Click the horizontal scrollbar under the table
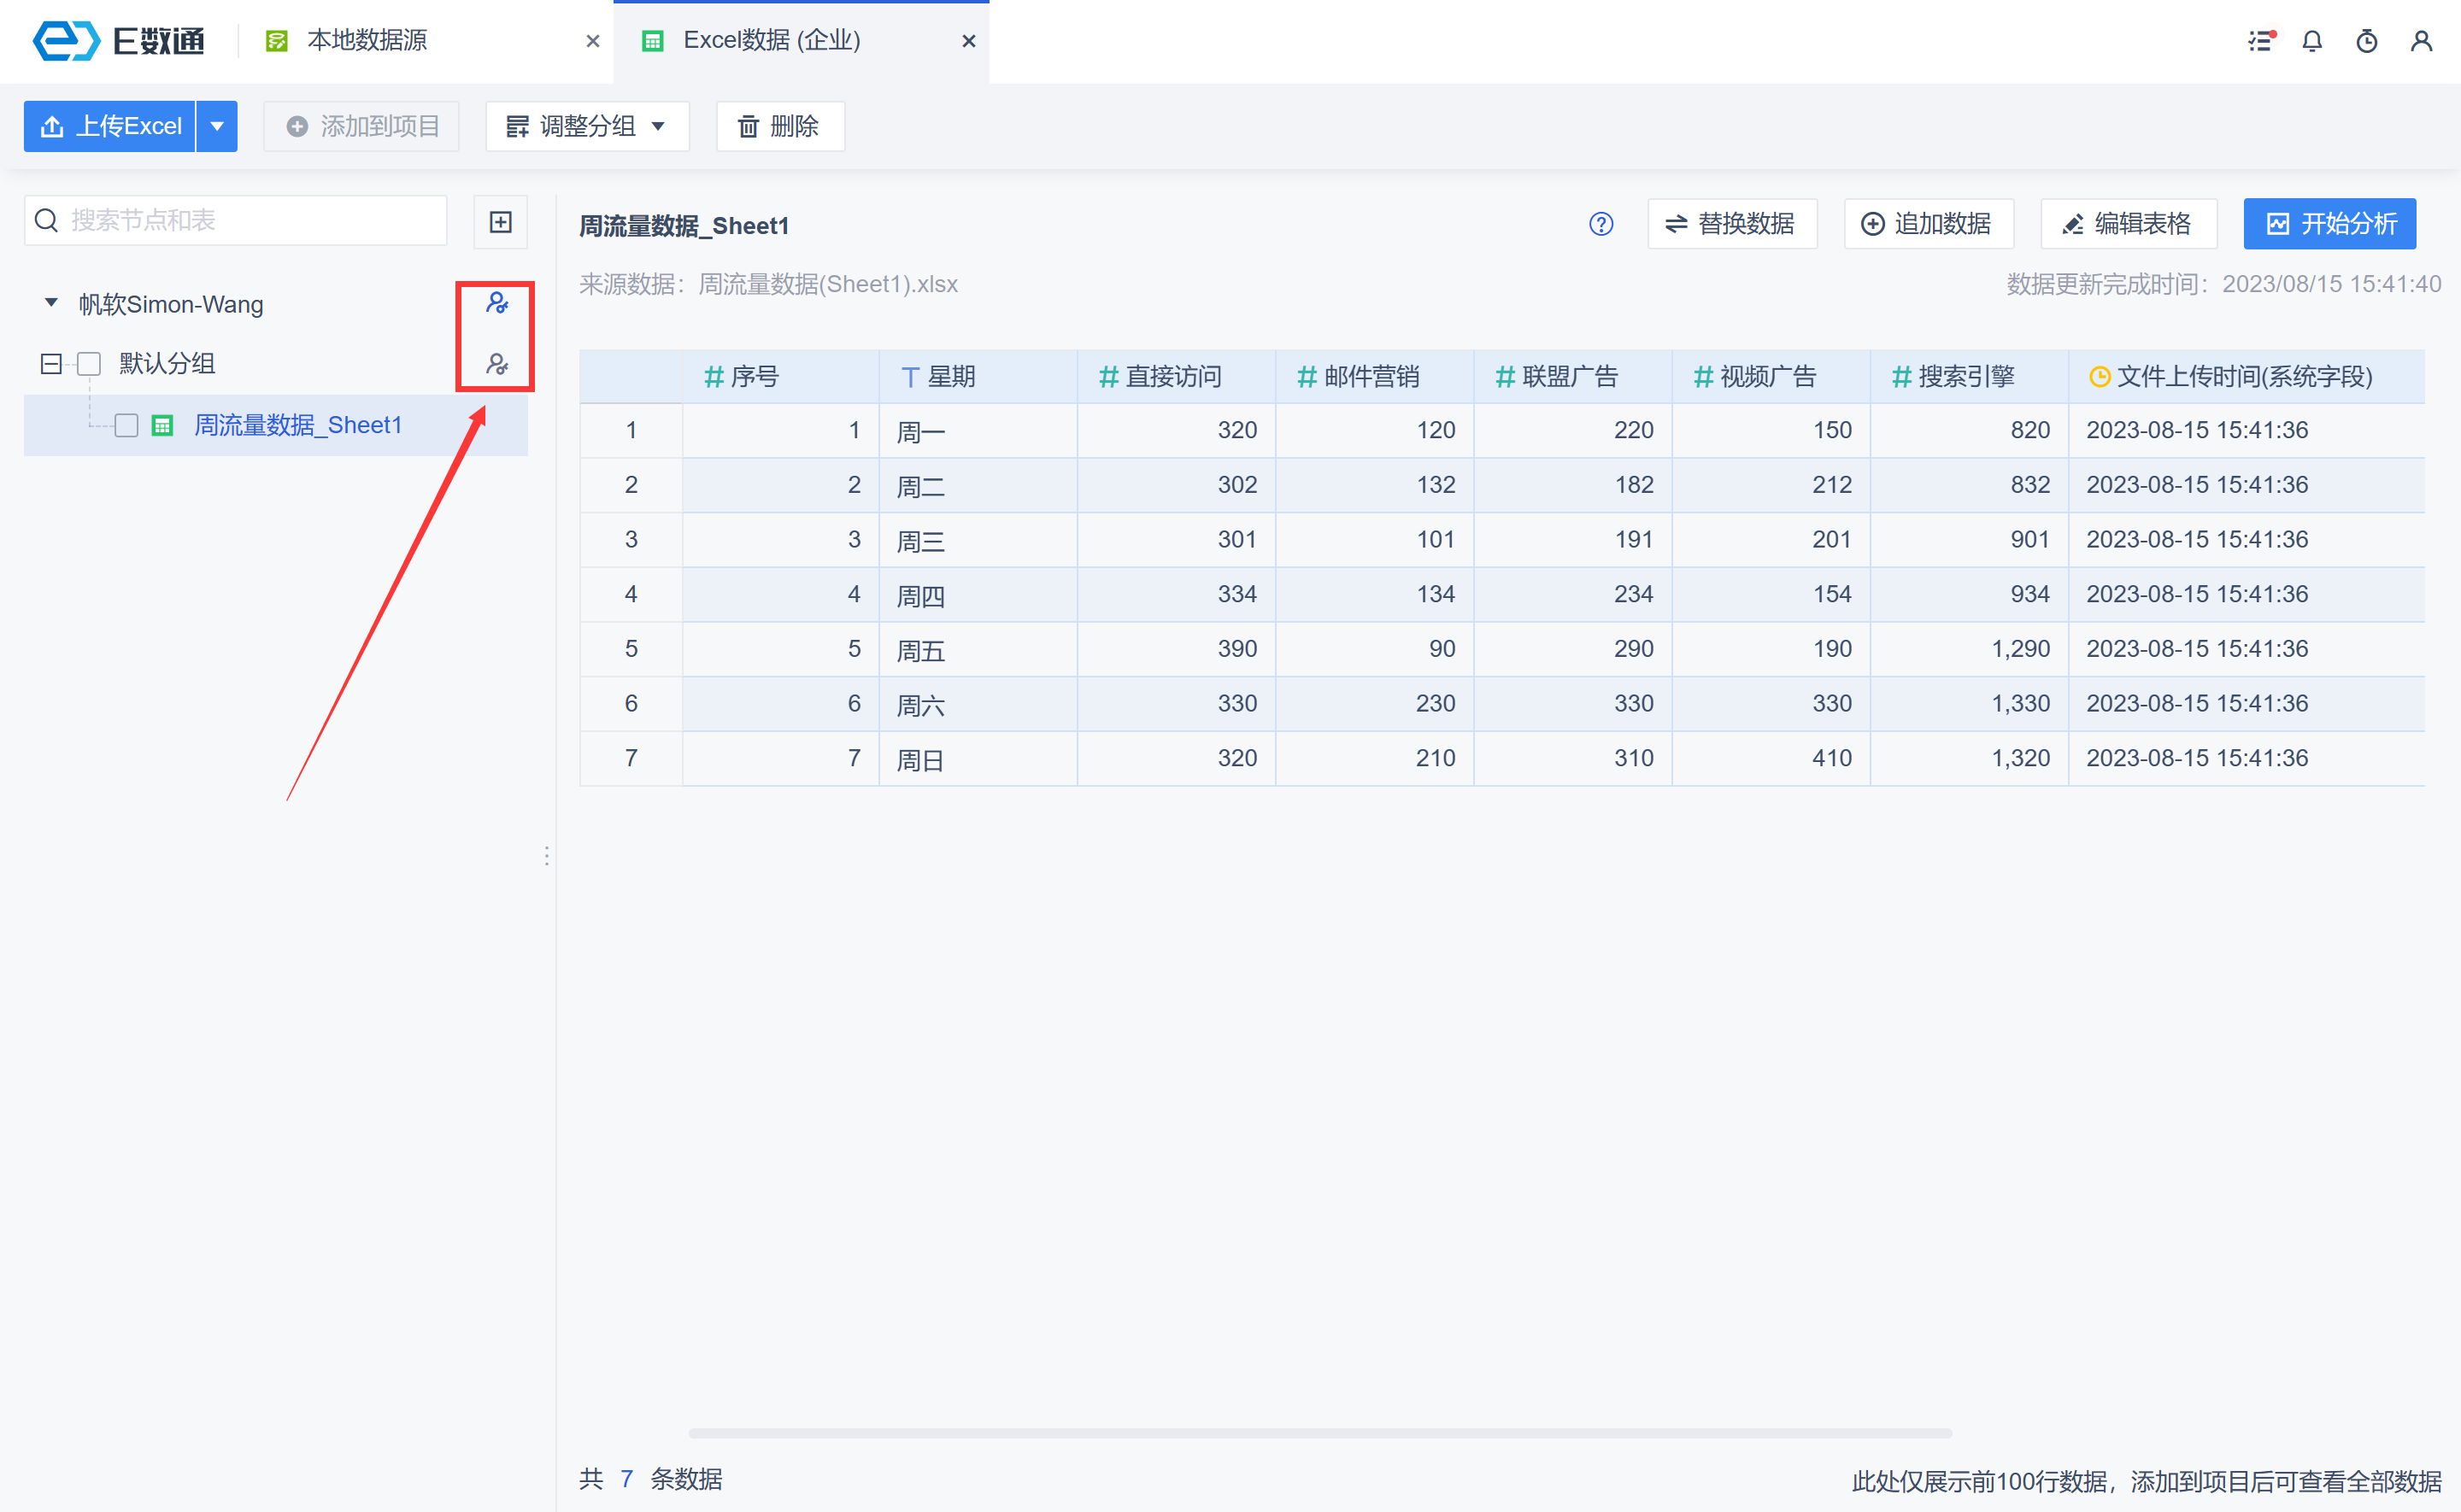2461x1512 pixels. [1320, 1433]
